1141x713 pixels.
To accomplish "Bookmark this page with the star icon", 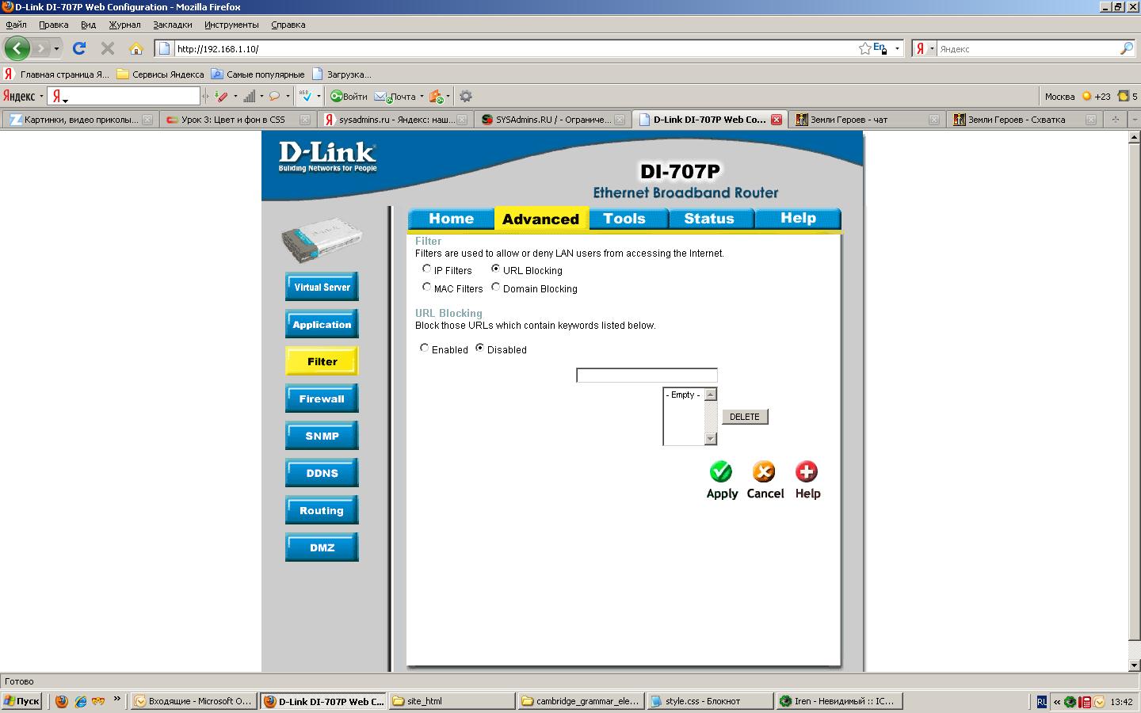I will point(864,48).
